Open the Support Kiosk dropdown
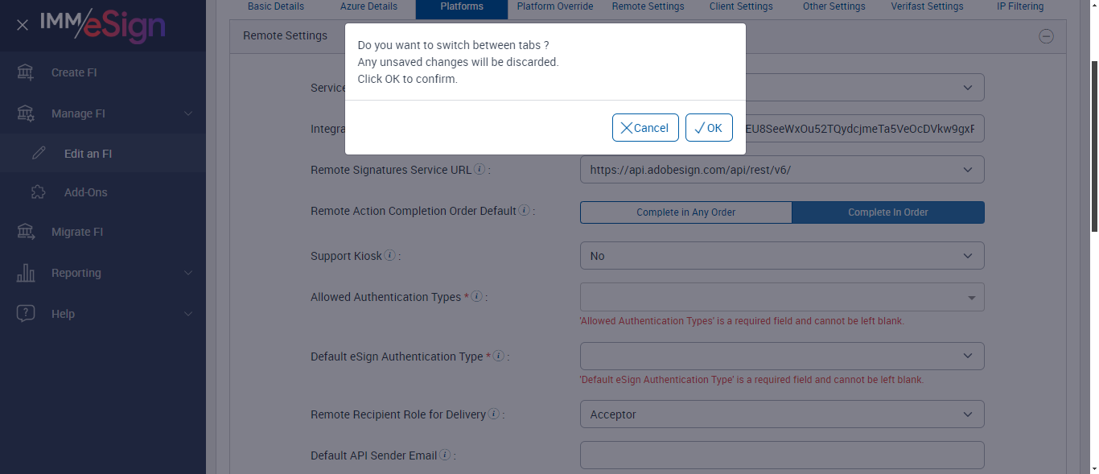This screenshot has width=1099, height=474. click(781, 256)
